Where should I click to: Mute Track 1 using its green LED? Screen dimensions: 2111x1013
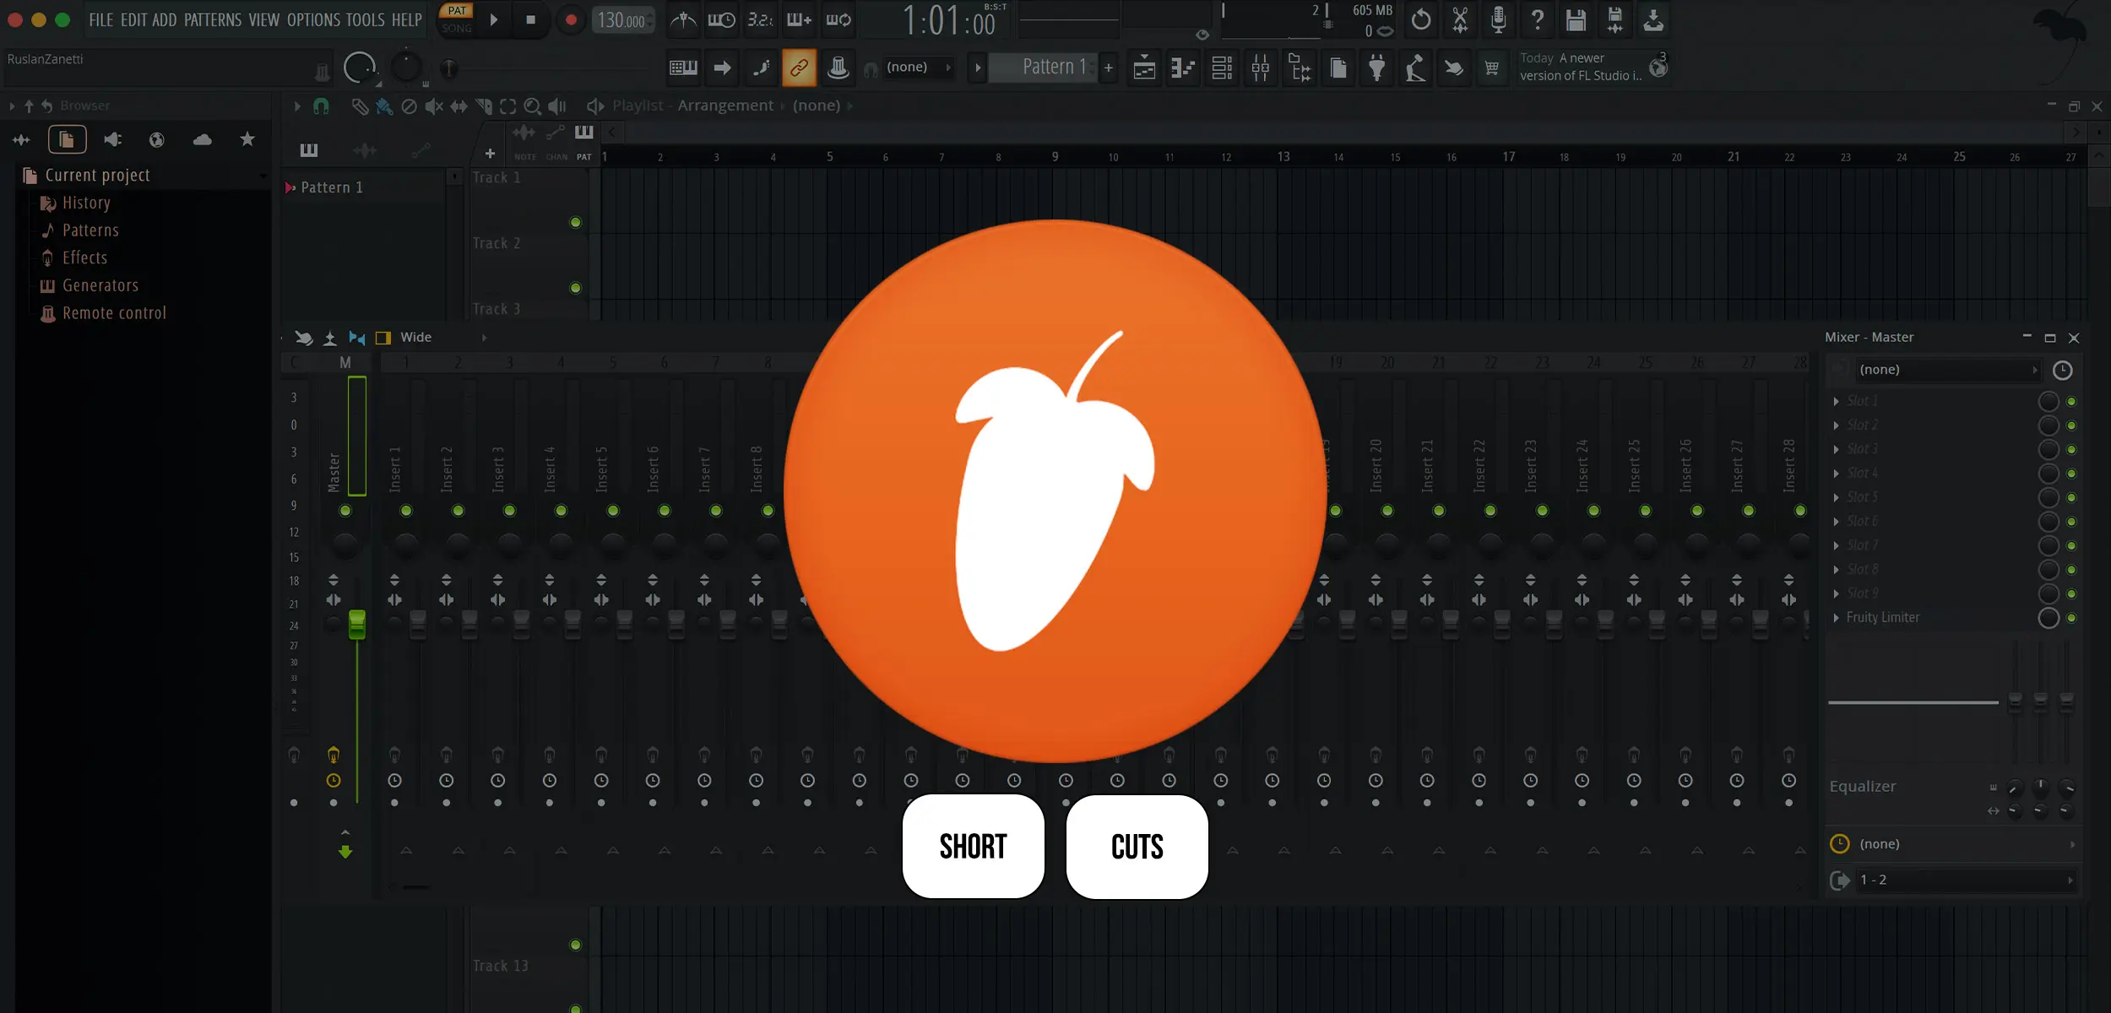tap(576, 222)
